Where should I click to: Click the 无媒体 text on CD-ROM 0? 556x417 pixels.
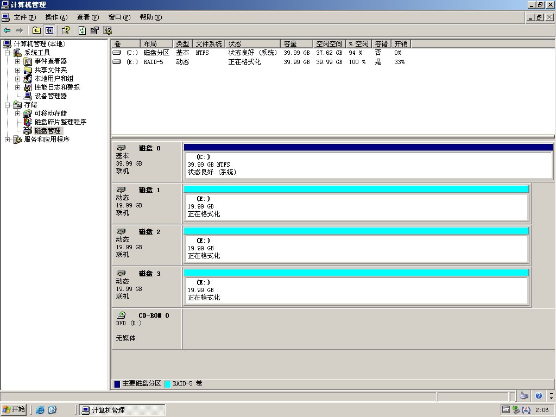[x=125, y=338]
